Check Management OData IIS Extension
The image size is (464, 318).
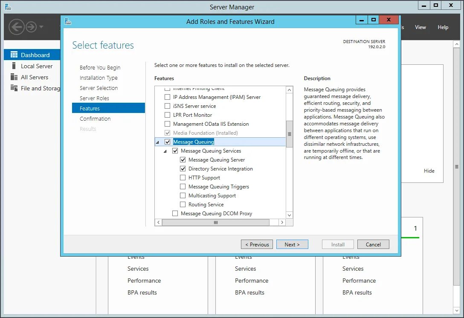click(x=168, y=124)
